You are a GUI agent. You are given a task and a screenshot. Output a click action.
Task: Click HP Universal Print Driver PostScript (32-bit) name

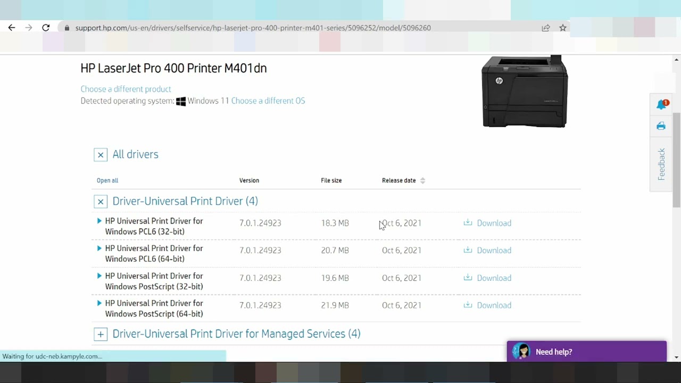coord(154,281)
